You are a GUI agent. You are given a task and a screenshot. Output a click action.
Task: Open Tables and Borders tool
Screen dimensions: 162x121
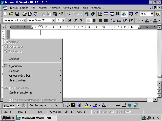coord(100,14)
